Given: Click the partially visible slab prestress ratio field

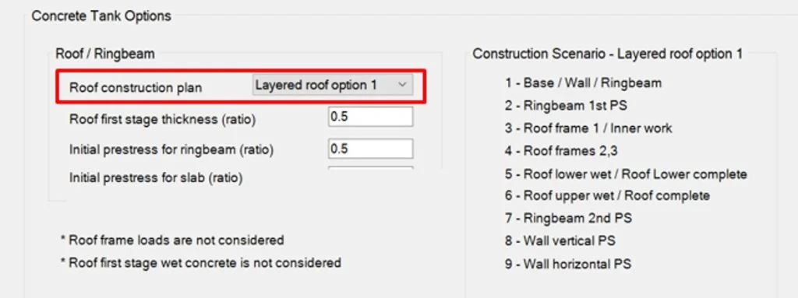Looking at the screenshot, I should [x=370, y=168].
